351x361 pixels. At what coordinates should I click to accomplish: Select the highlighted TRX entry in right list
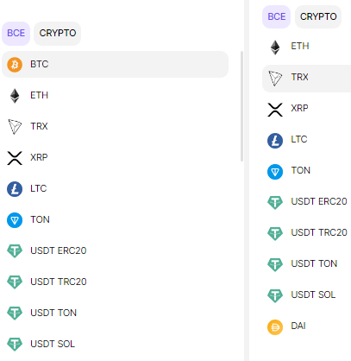(306, 79)
